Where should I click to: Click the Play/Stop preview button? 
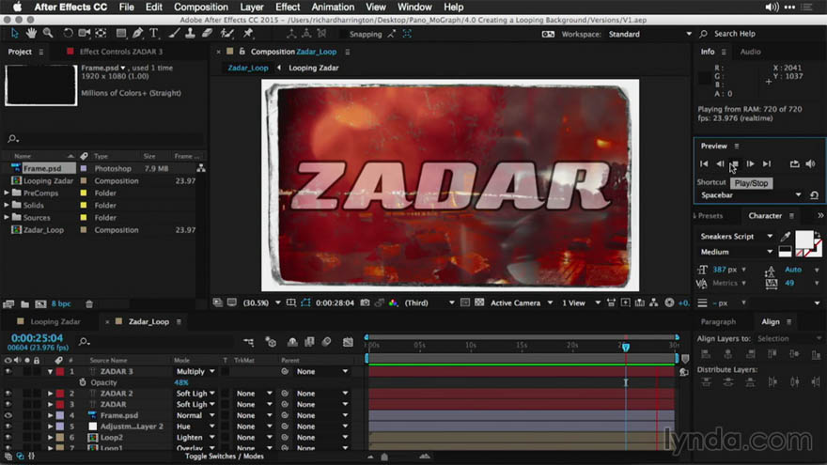(734, 164)
